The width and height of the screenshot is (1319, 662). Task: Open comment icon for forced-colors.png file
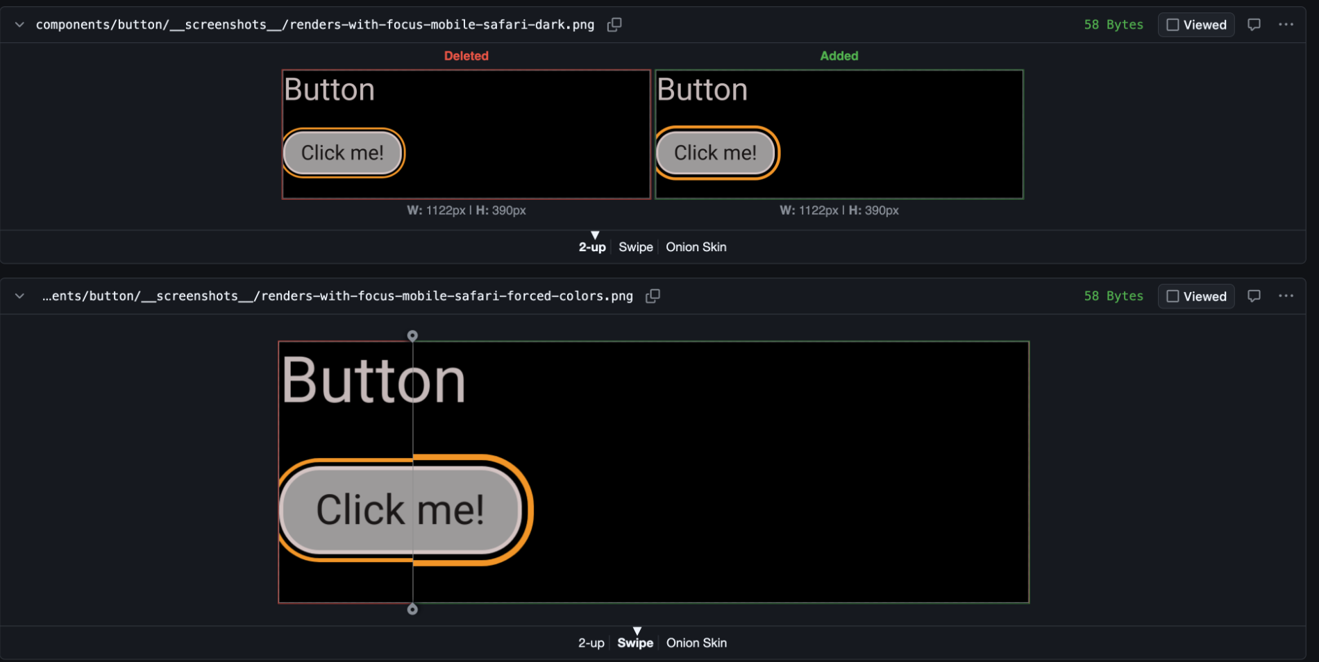(1254, 296)
